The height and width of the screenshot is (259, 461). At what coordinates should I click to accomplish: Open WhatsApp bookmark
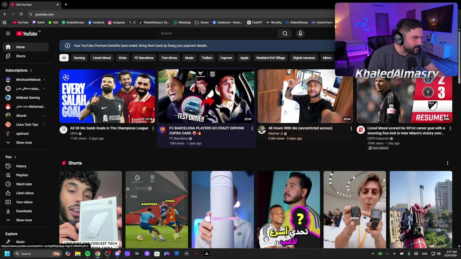coord(182,22)
